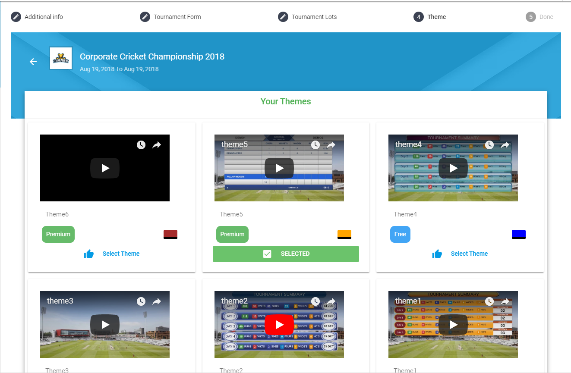Open the Additional info step
The image size is (571, 373).
click(37, 17)
